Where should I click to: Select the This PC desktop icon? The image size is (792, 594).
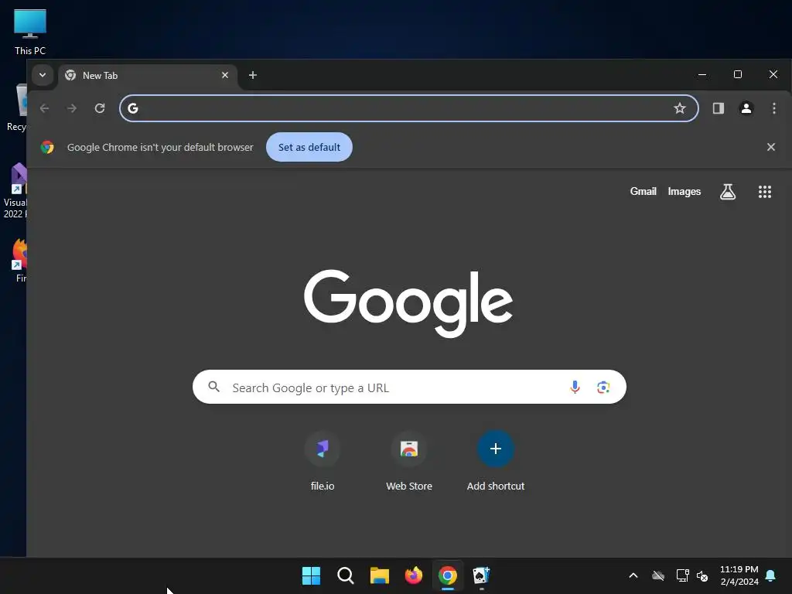click(30, 32)
